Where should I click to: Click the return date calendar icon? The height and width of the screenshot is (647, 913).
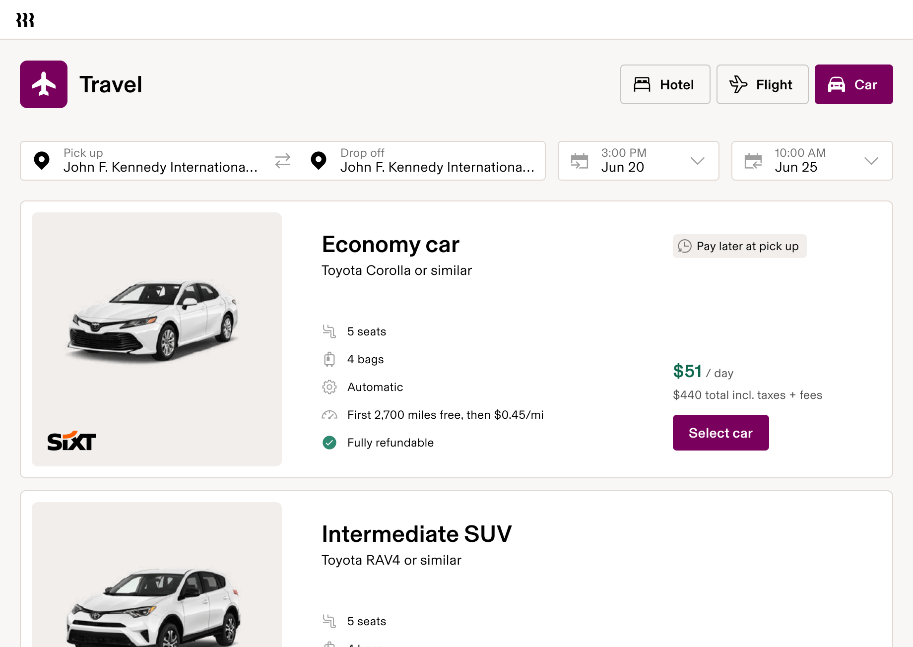click(753, 161)
